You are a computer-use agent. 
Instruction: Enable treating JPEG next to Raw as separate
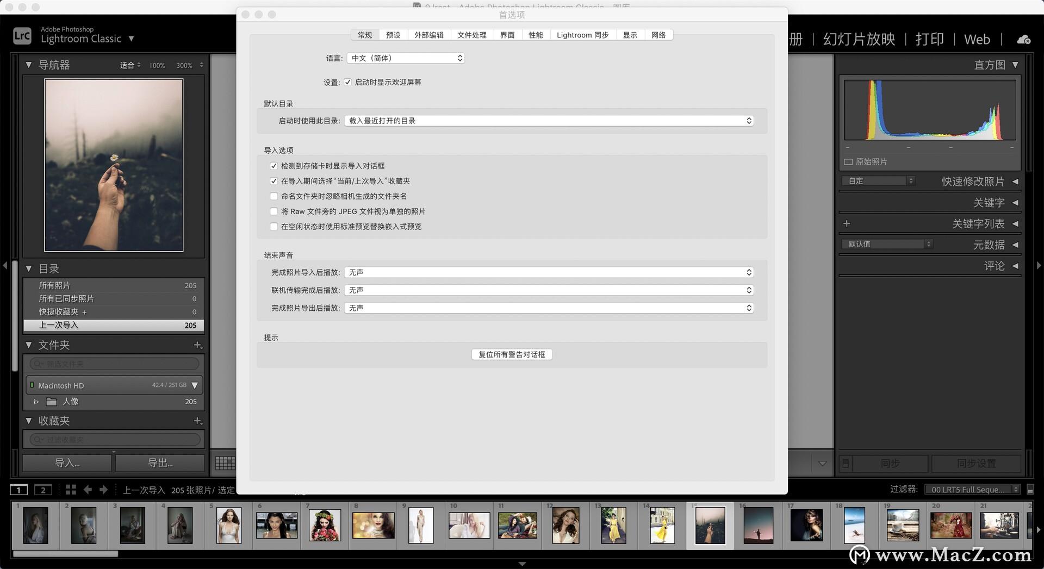[x=274, y=211]
